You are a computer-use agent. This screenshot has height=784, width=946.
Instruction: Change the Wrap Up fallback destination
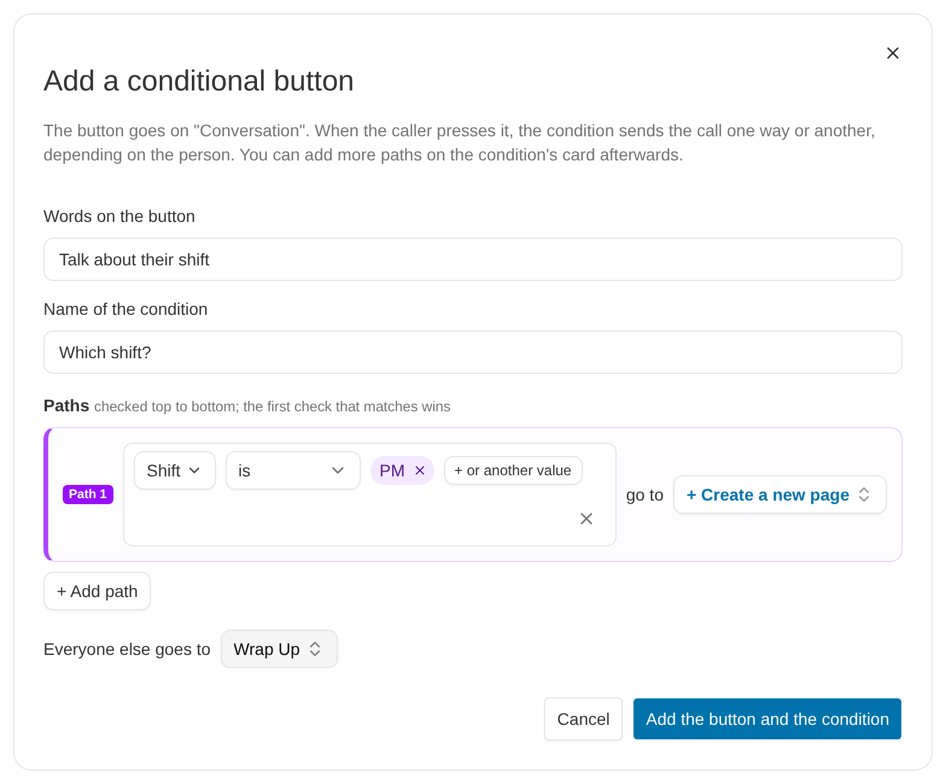pyautogui.click(x=279, y=649)
